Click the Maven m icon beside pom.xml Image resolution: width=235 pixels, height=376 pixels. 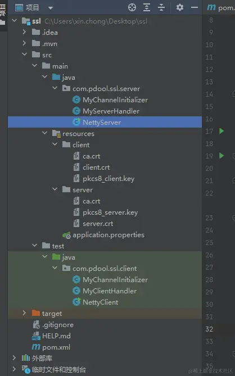pyautogui.click(x=36, y=347)
